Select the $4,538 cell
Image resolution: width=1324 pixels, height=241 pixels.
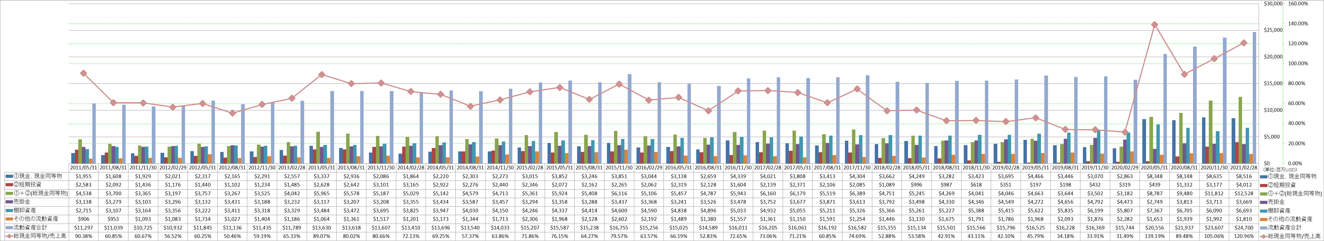[x=83, y=193]
